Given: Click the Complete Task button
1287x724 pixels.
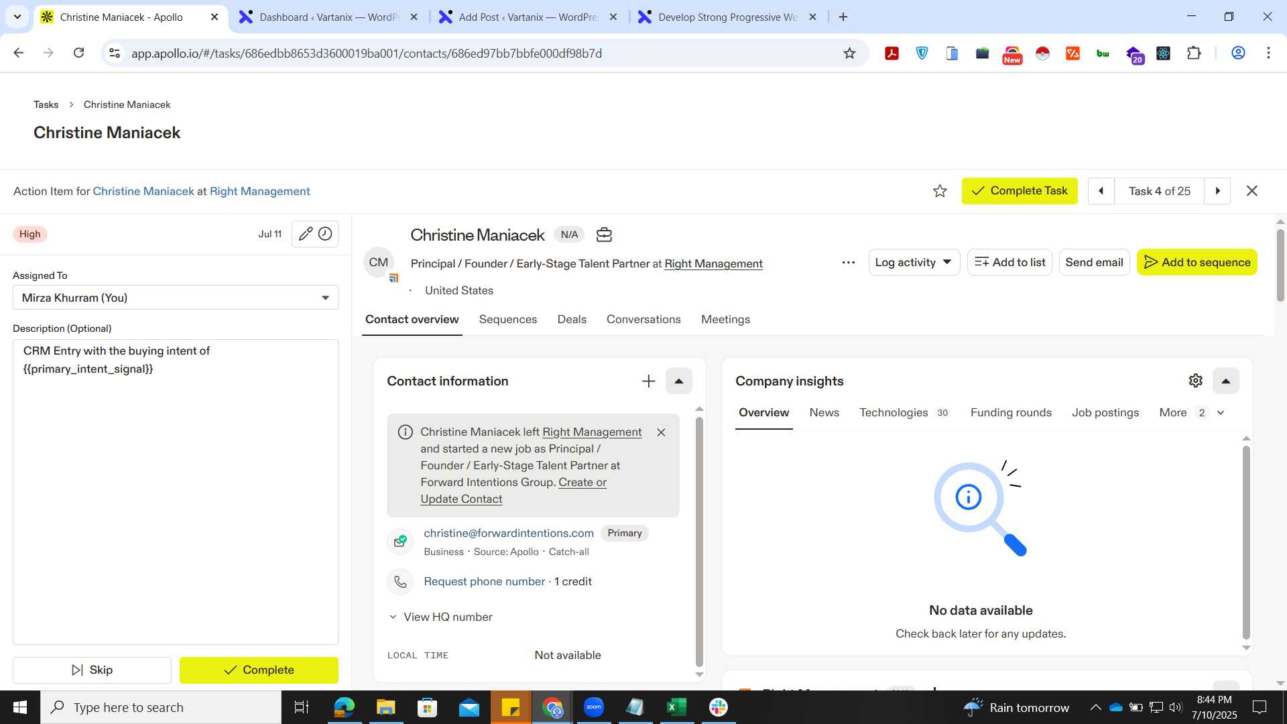Looking at the screenshot, I should (1019, 191).
